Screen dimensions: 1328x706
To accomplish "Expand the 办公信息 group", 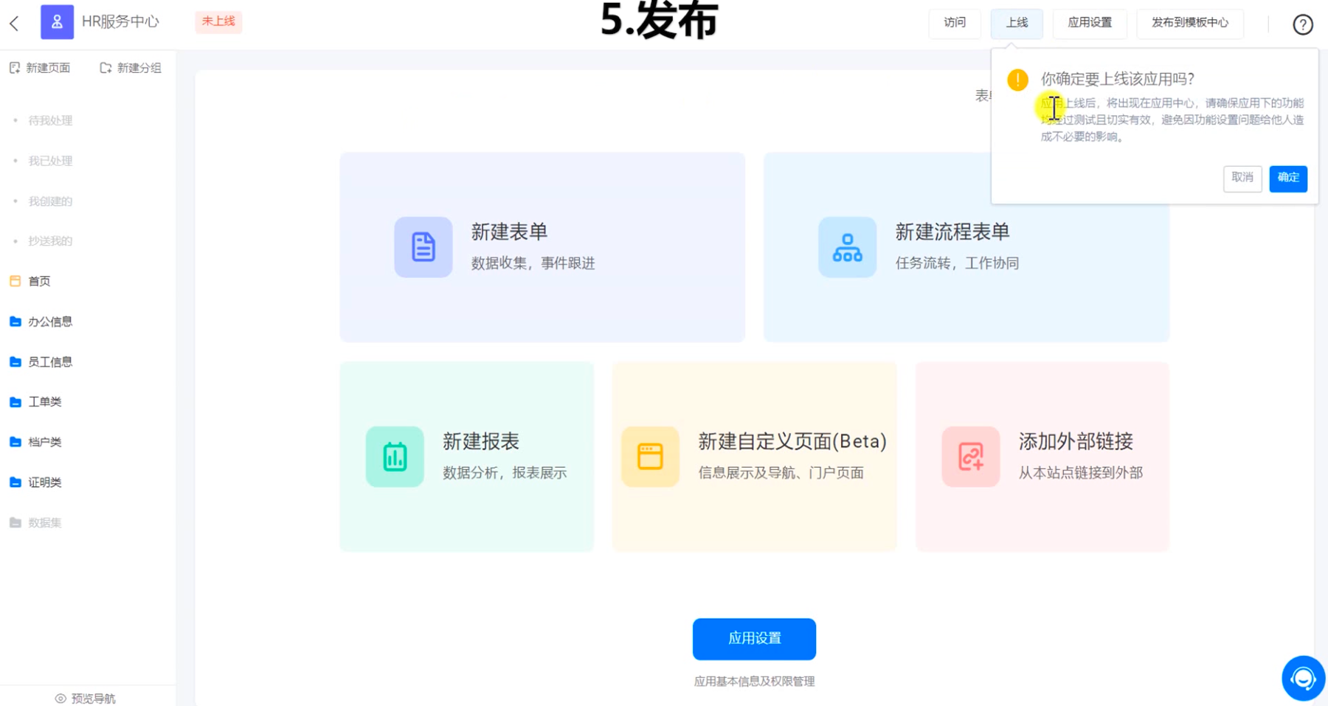I will [50, 322].
